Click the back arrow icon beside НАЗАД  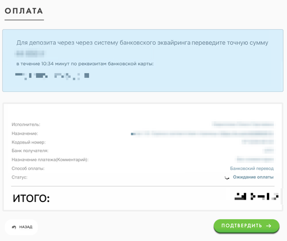pyautogui.click(x=14, y=227)
